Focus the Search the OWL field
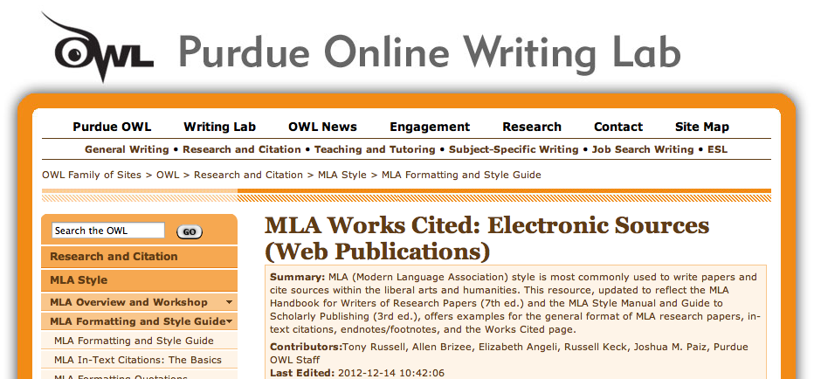 pos(108,231)
